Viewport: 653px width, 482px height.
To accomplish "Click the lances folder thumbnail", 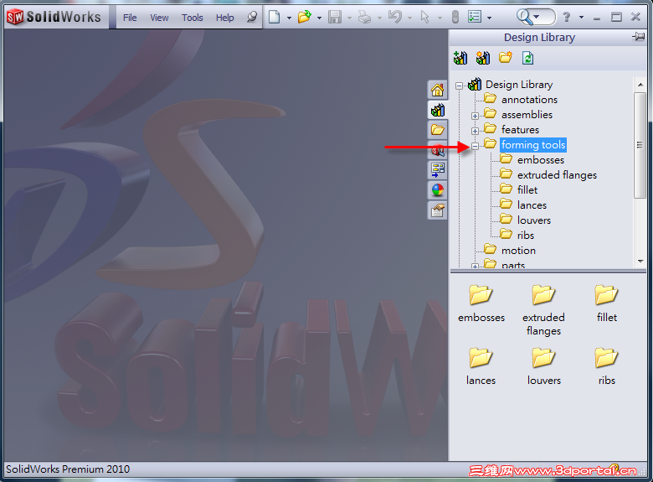I will point(481,358).
